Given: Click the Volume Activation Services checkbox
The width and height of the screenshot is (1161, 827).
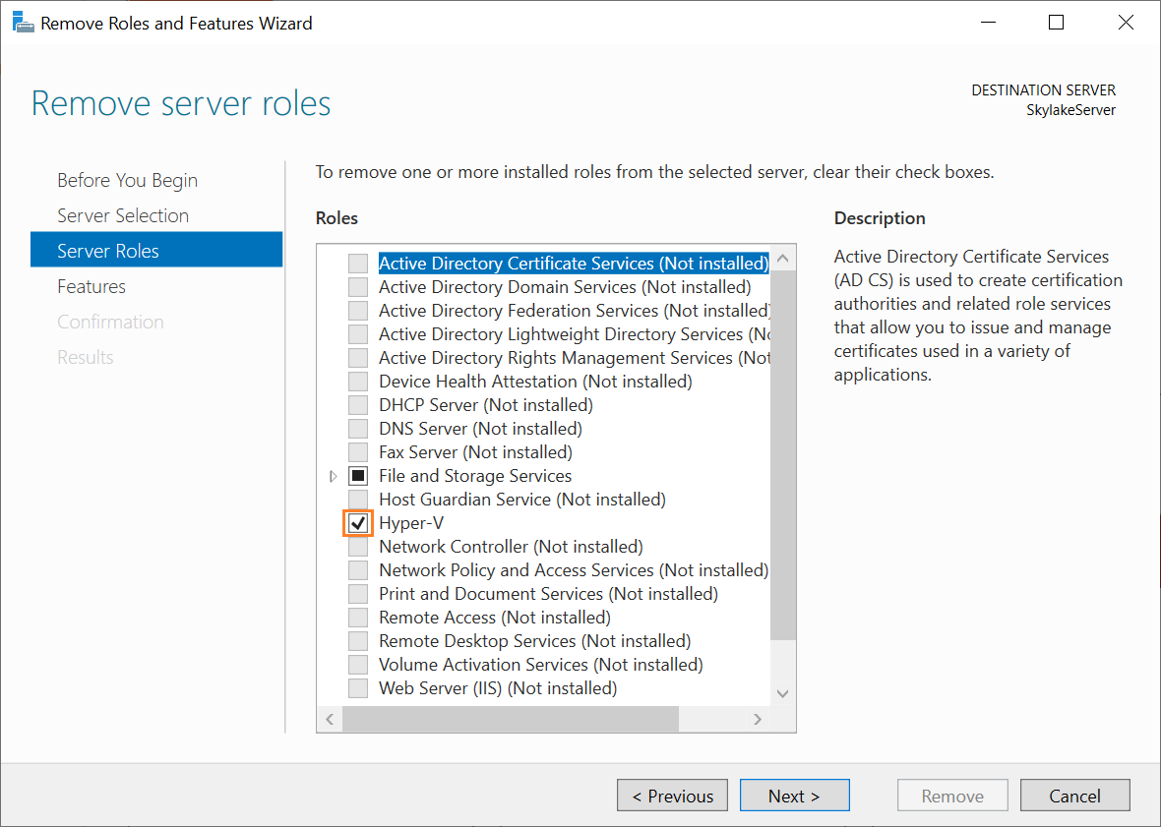Looking at the screenshot, I should pos(358,665).
